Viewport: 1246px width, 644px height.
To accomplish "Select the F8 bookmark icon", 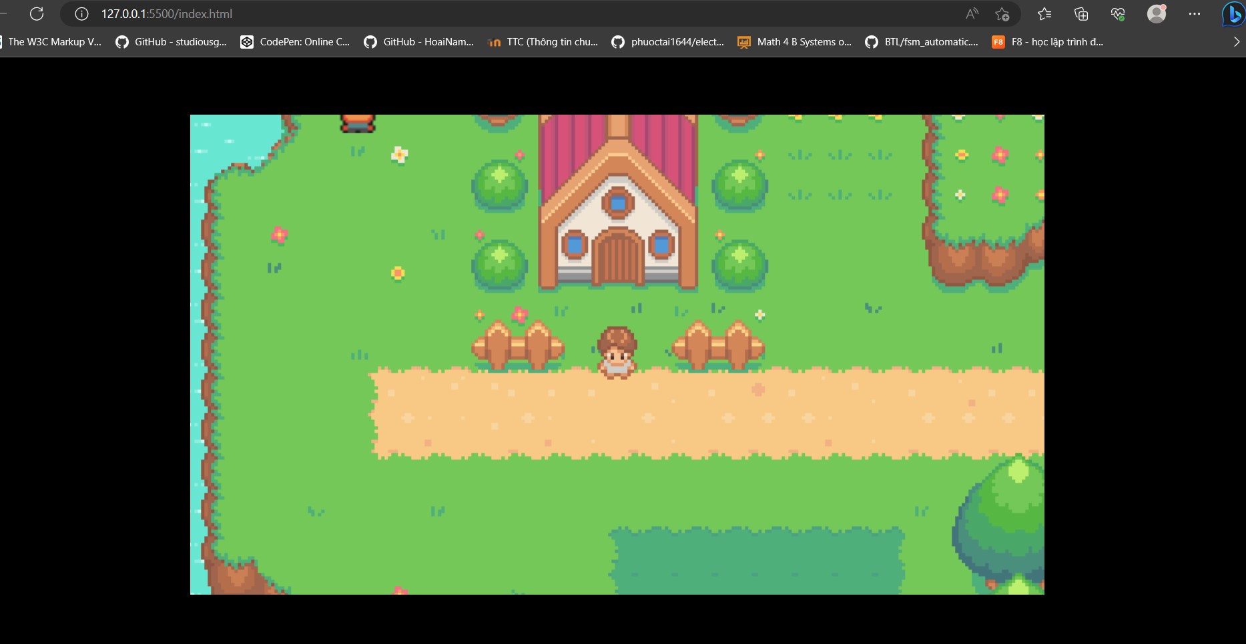I will (x=998, y=41).
